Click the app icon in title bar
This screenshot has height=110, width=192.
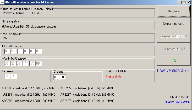click(x=2, y=2)
